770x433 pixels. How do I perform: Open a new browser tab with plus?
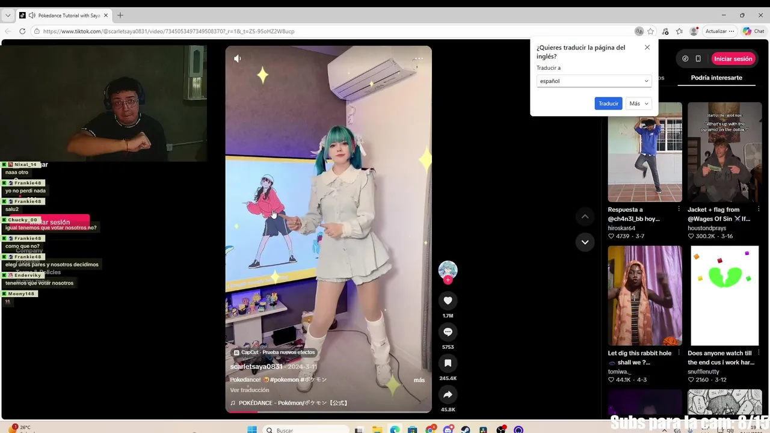(120, 15)
